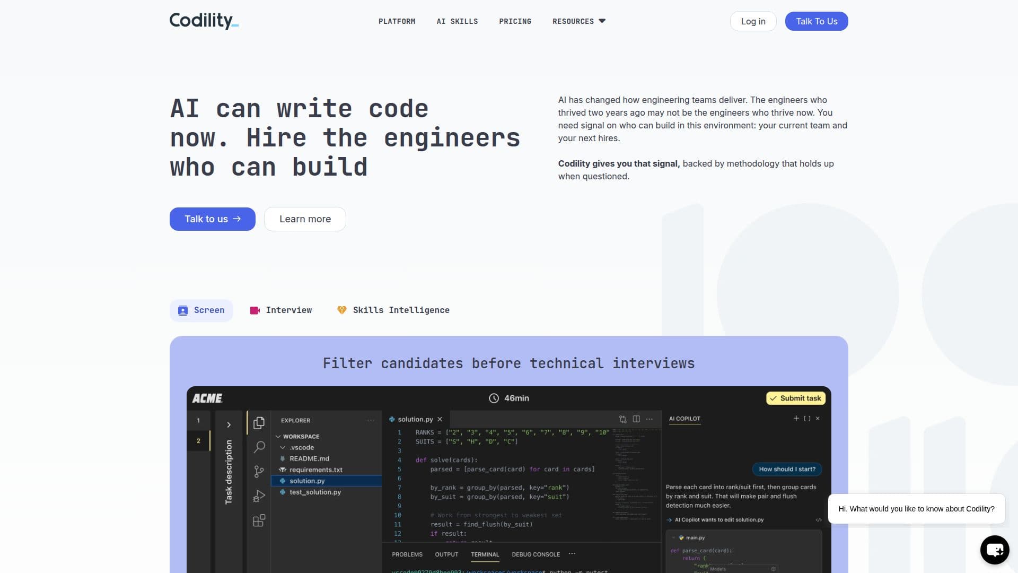1018x573 pixels.
Task: Select task number 1 in the sidebar
Action: coord(199,421)
